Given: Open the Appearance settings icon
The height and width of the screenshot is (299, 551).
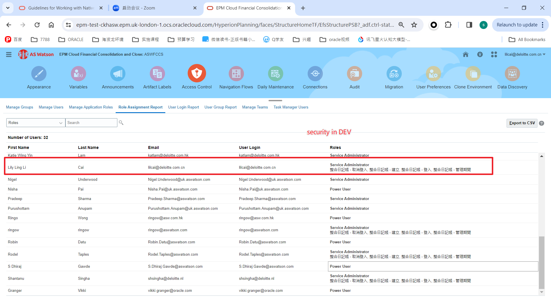Looking at the screenshot, I should coord(39,74).
